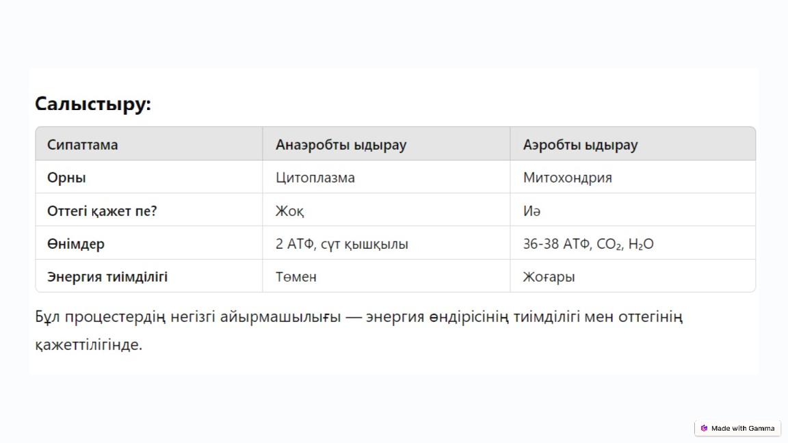
Task: Click the "Салыстыру:" heading
Action: click(93, 104)
